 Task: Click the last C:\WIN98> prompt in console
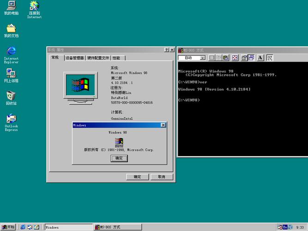(x=189, y=100)
